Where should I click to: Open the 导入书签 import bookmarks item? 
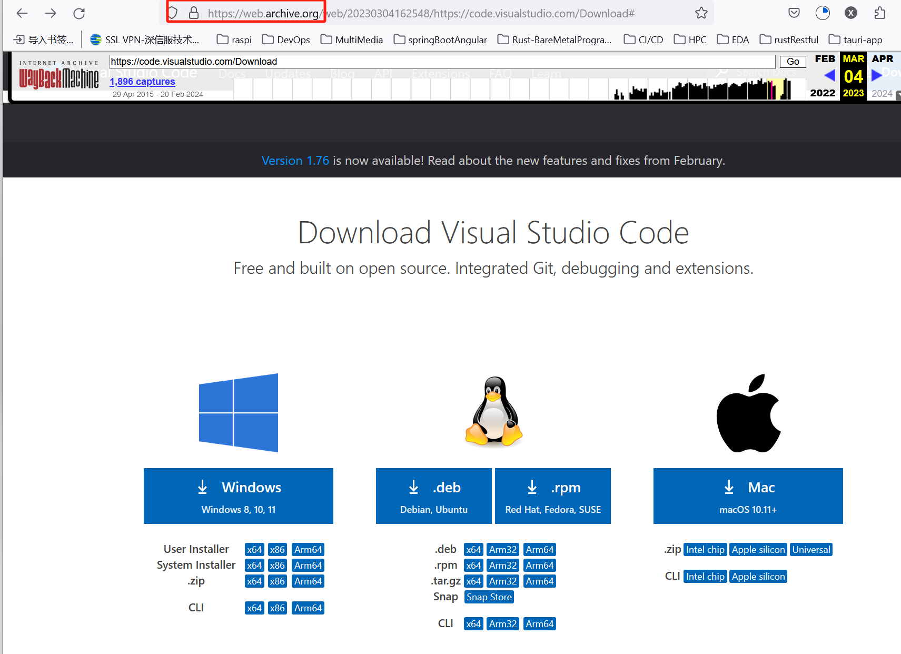43,39
